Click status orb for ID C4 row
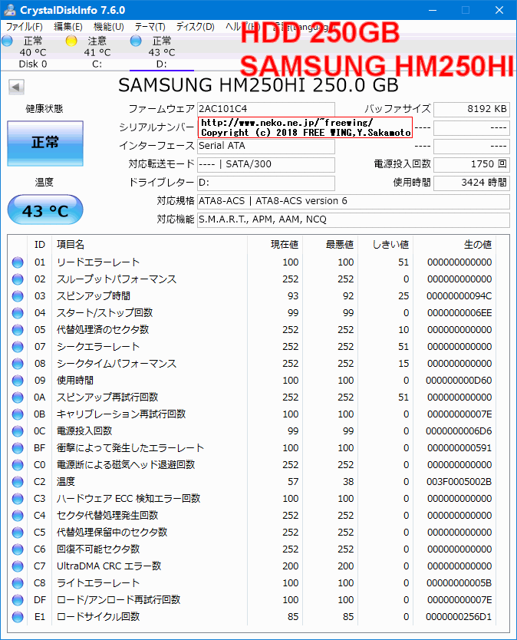Screen dimensions: 517x640 (x=18, y=516)
